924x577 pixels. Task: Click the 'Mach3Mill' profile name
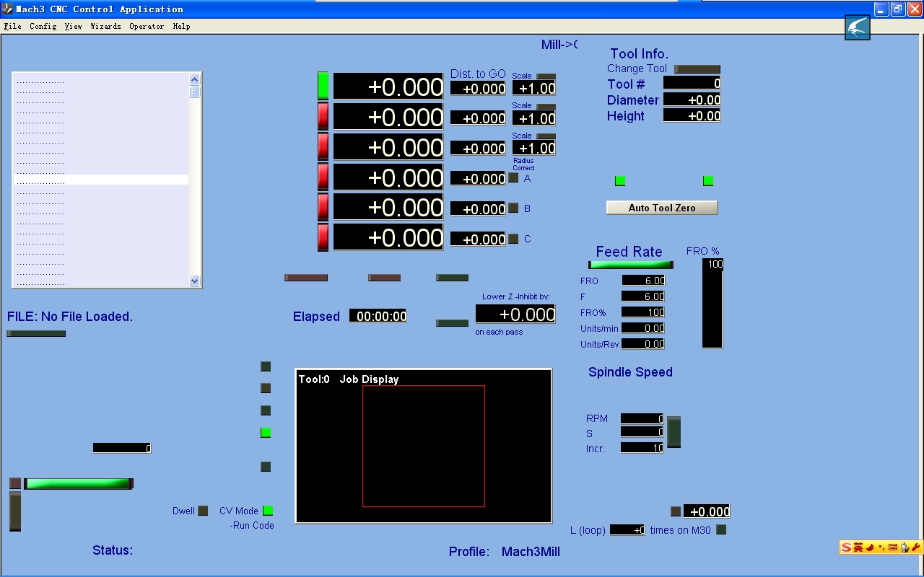click(531, 552)
